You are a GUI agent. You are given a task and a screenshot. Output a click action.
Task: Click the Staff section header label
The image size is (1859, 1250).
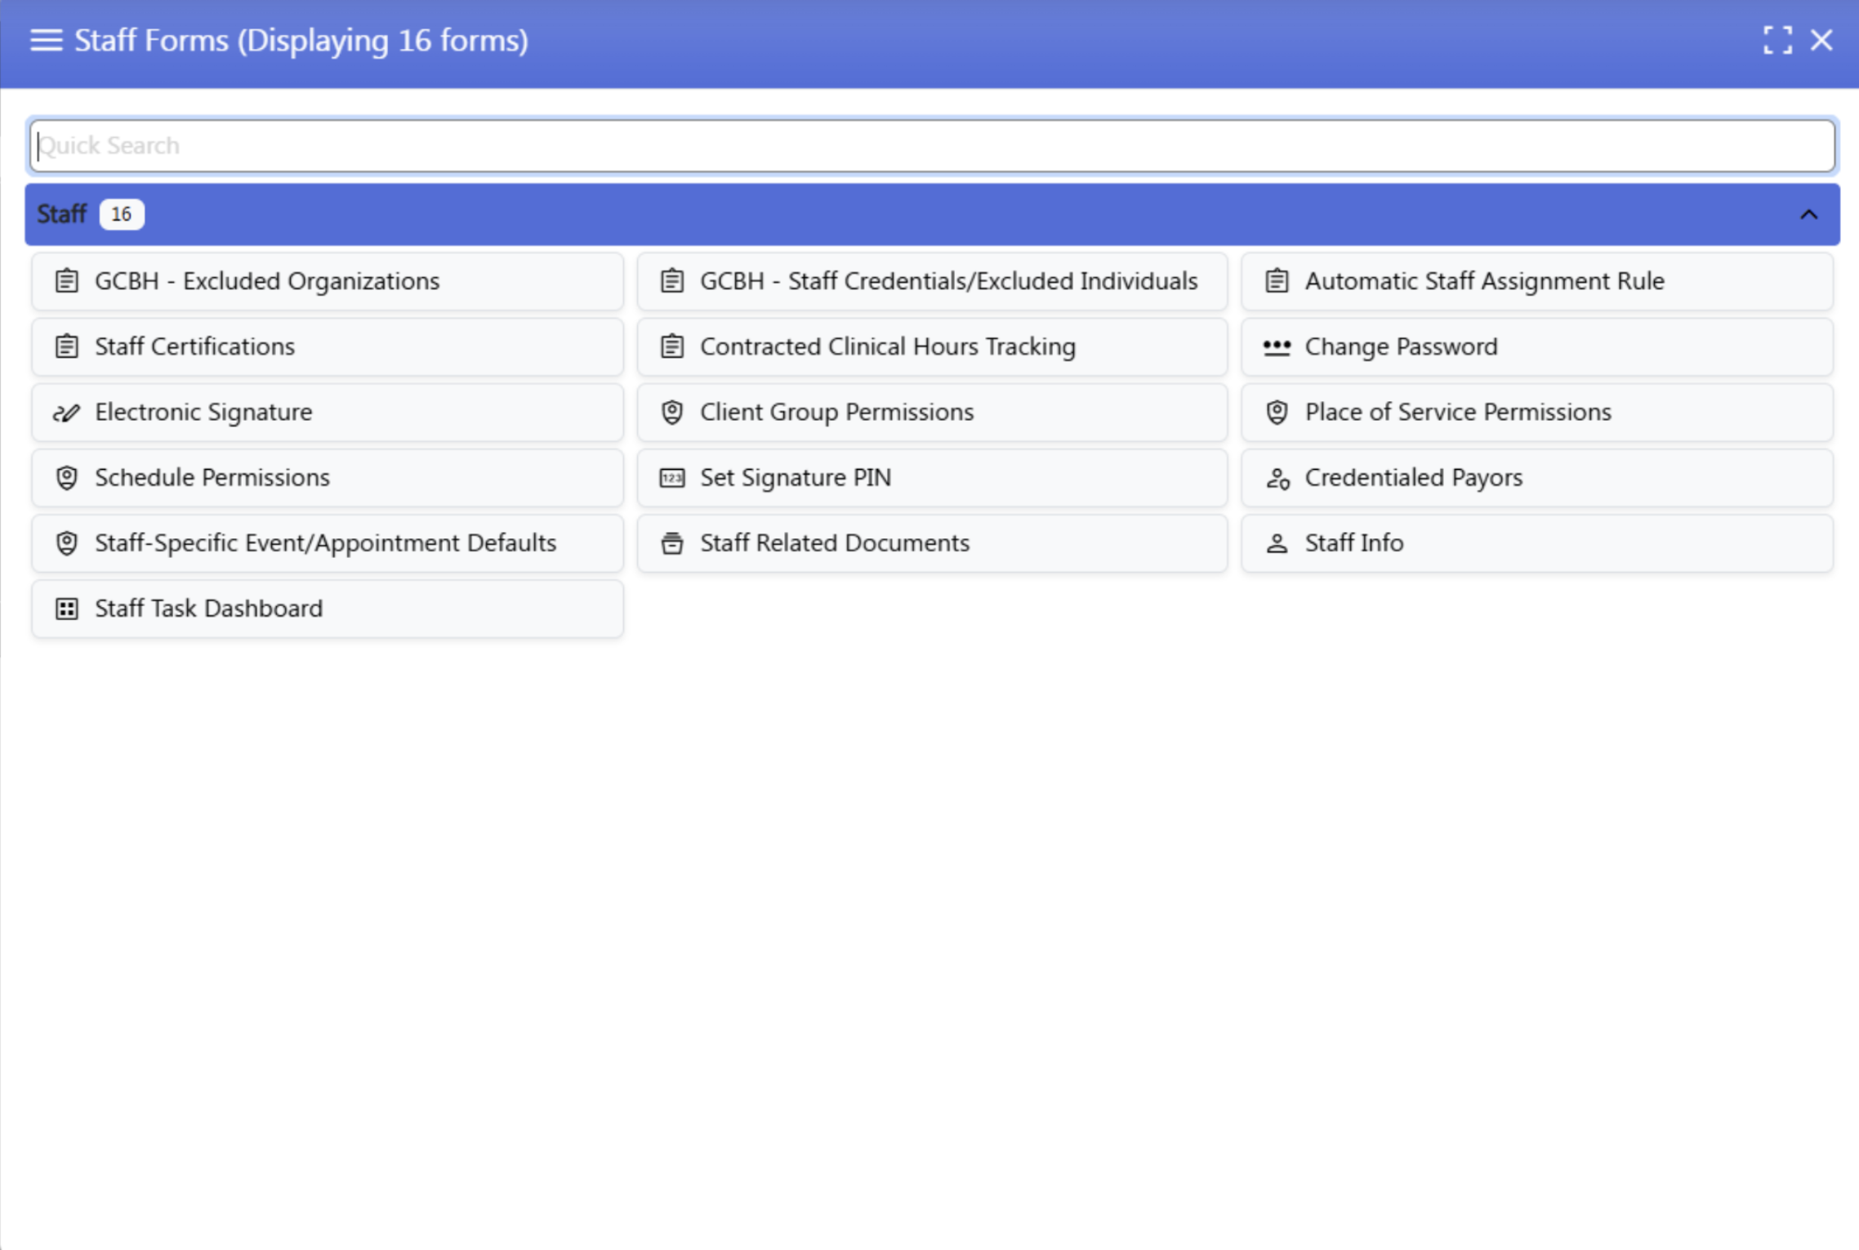(x=61, y=214)
